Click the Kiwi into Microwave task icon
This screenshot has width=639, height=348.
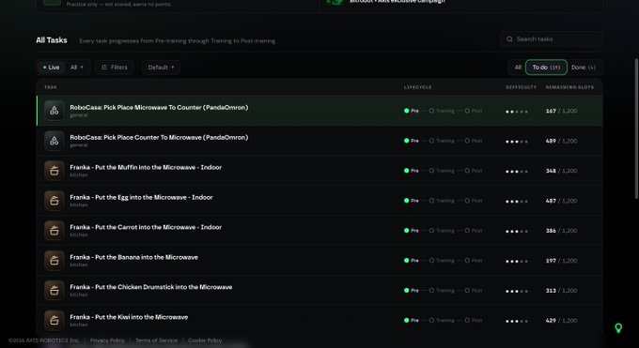click(x=55, y=320)
